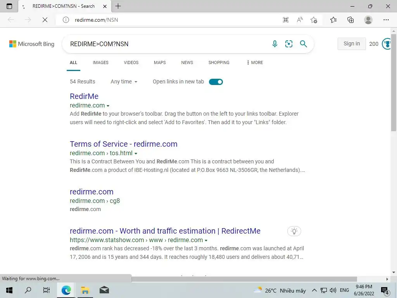Expand the redirme.com URL dropdown arrow

click(x=108, y=106)
